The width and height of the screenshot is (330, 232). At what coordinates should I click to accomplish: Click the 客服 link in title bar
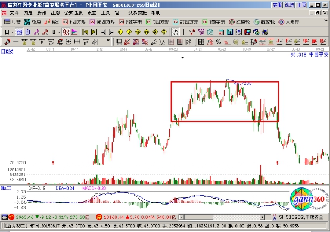(x=277, y=5)
